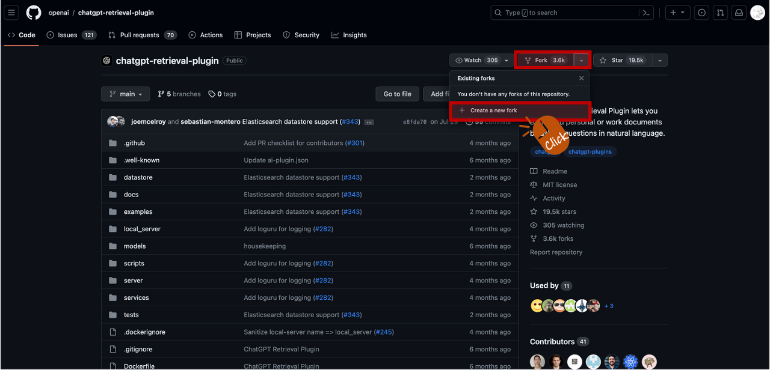Screen dimensions: 770x370
Task: Switch to the Security tab
Action: pyautogui.click(x=301, y=35)
